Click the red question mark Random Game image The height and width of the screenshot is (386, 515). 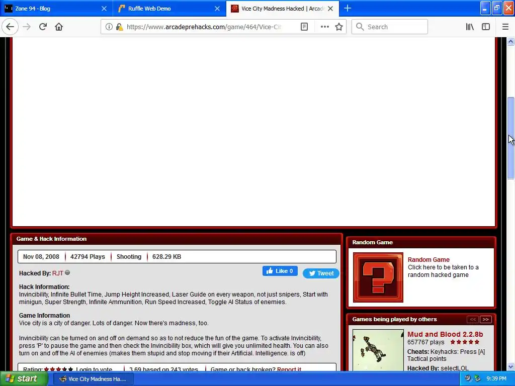click(x=378, y=277)
